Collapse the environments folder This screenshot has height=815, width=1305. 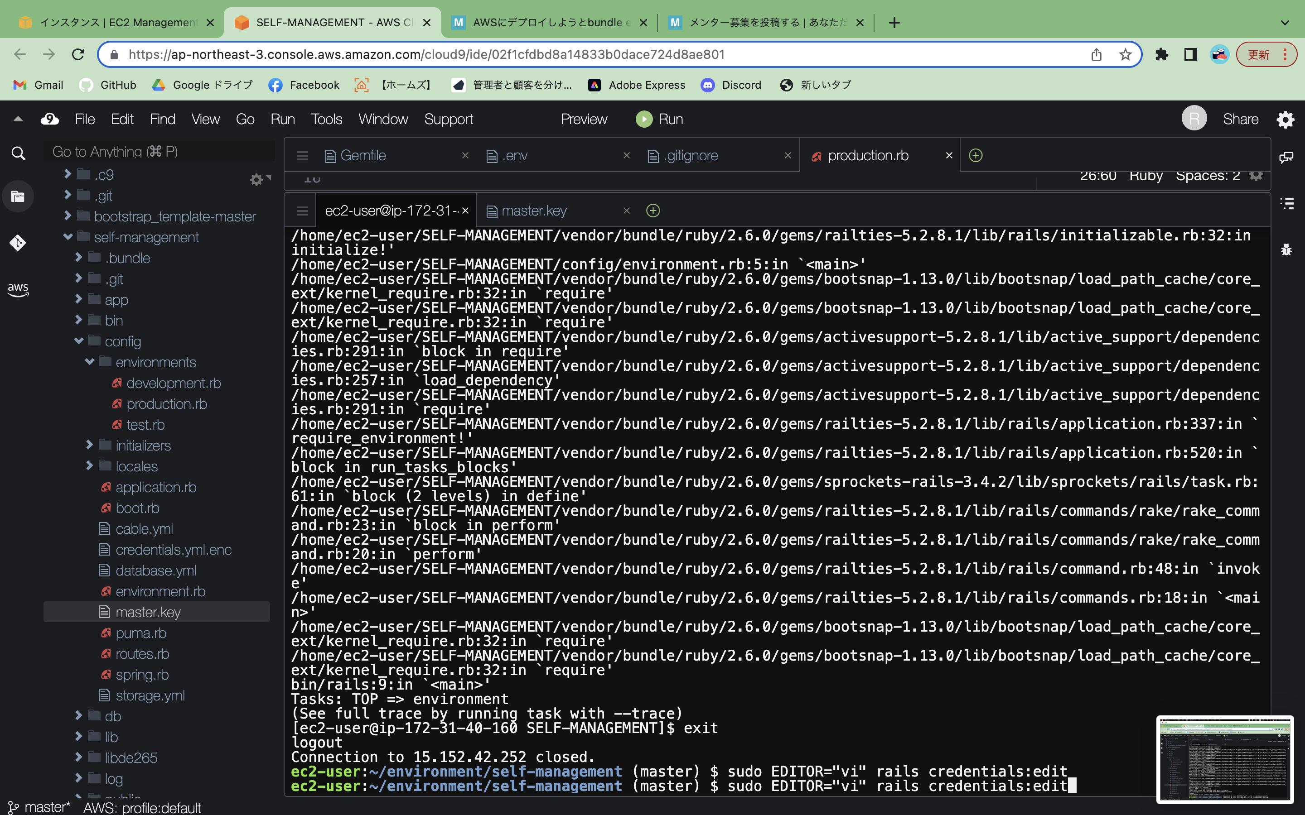[90, 362]
